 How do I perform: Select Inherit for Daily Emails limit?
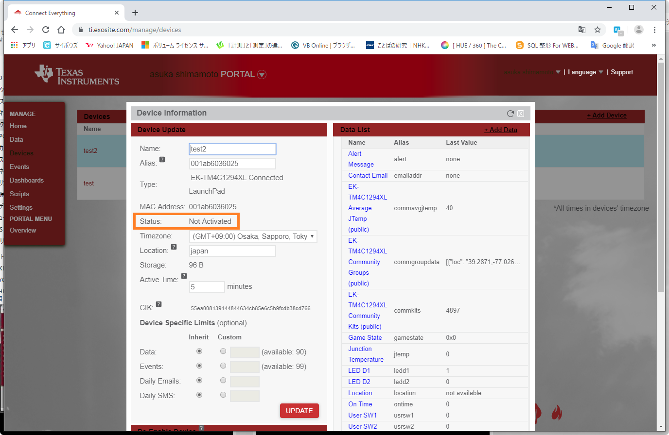tap(199, 380)
